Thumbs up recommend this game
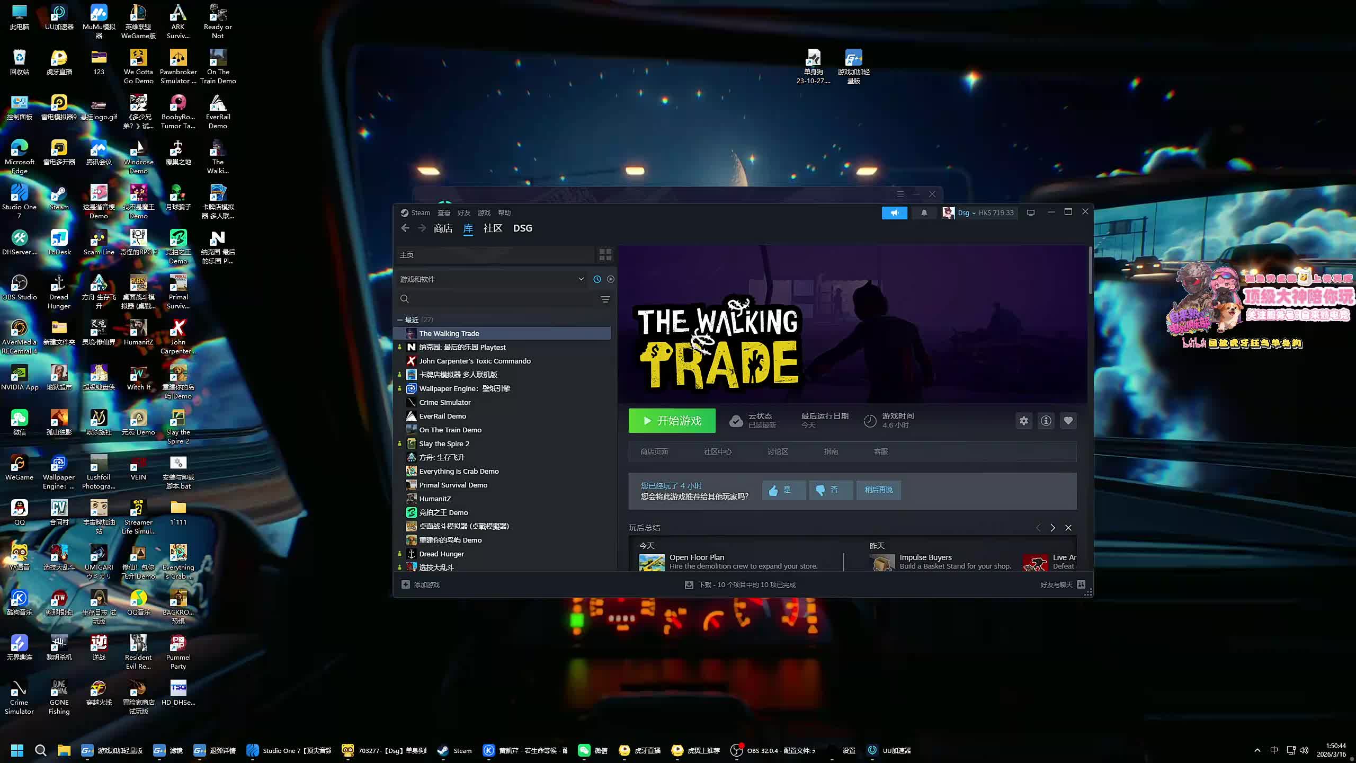 point(783,490)
